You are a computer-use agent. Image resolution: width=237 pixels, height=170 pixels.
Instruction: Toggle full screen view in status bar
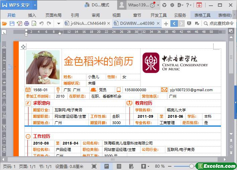pyautogui.click(x=94, y=166)
